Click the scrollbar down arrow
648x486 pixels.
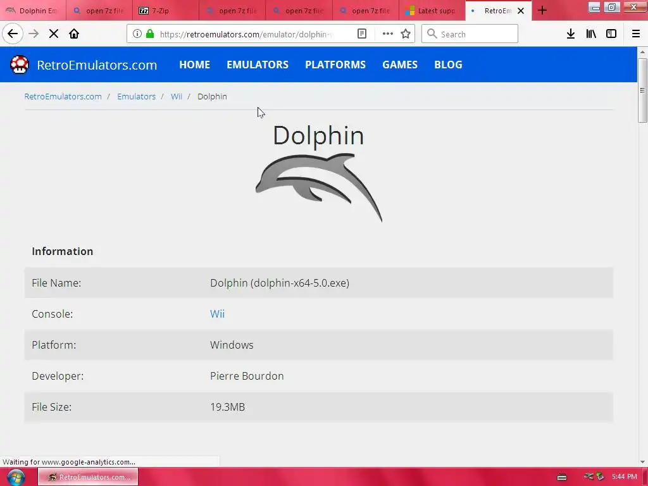tap(642, 462)
